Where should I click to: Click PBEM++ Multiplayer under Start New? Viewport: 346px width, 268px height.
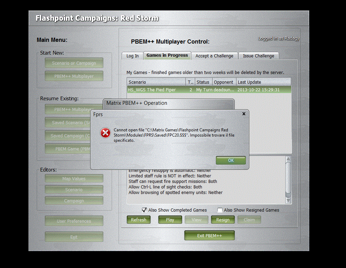[74, 76]
